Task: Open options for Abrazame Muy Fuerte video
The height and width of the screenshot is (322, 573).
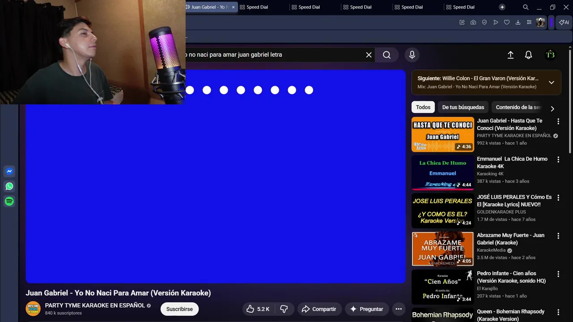Action: [558, 236]
